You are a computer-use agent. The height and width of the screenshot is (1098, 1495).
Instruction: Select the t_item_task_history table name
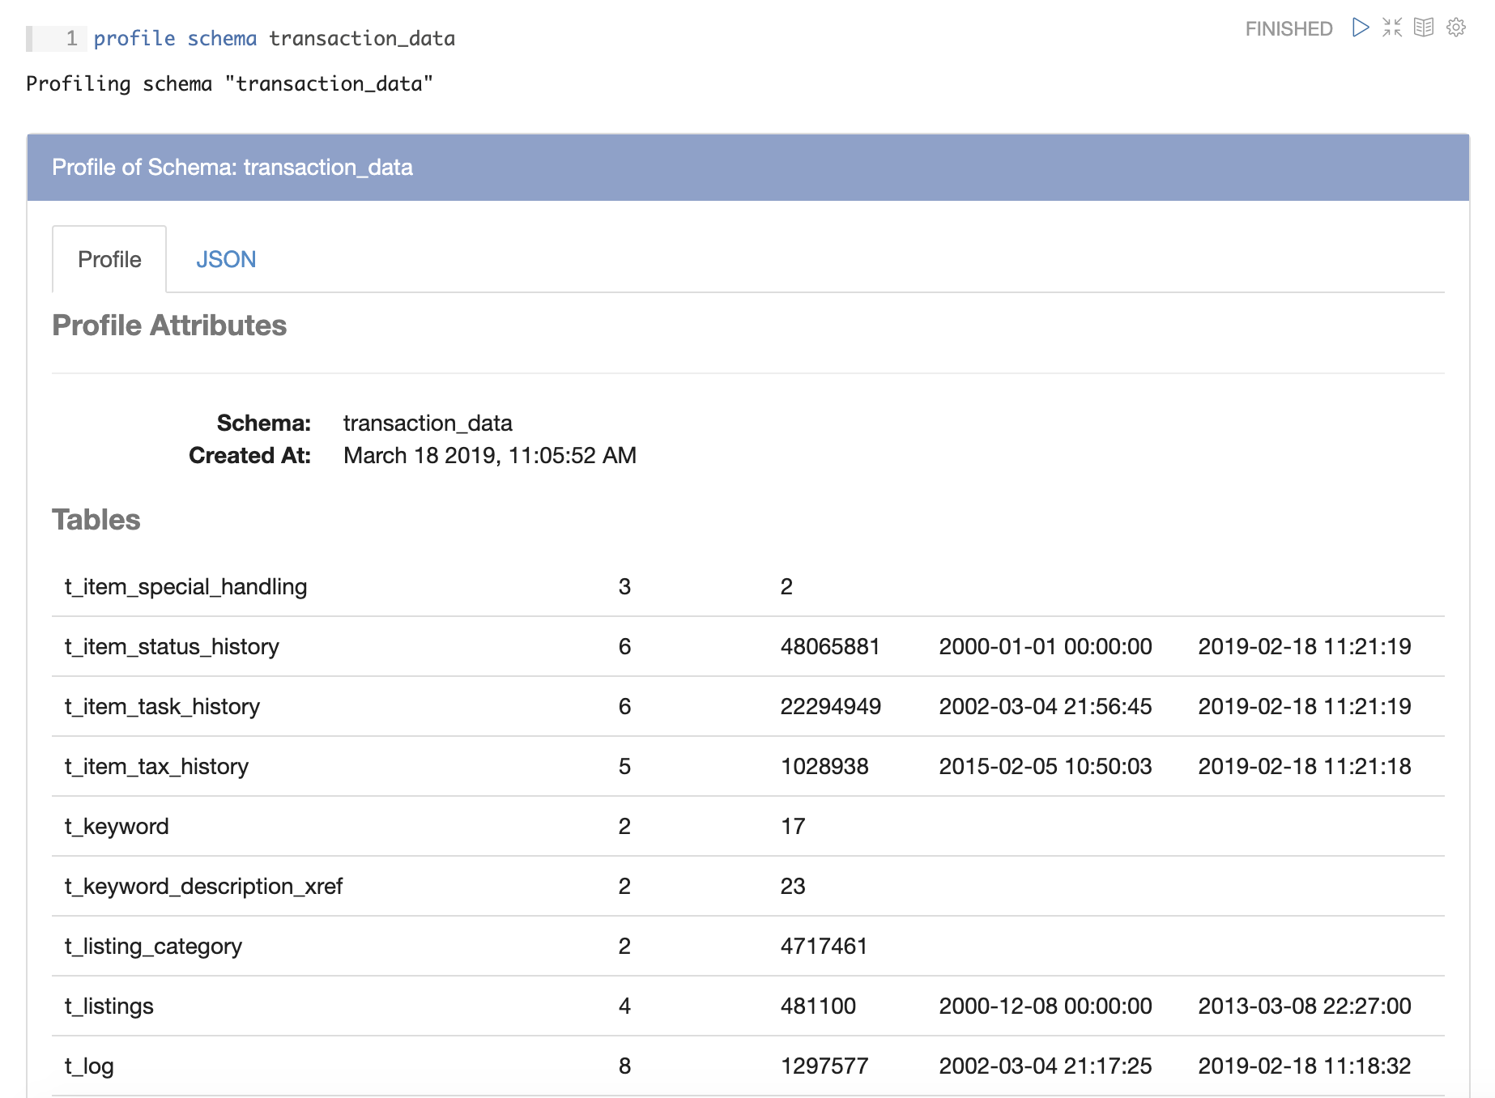click(x=162, y=706)
